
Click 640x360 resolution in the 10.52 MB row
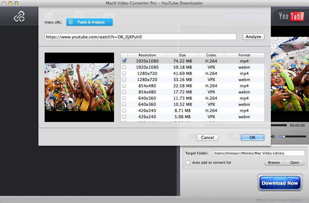(x=147, y=104)
